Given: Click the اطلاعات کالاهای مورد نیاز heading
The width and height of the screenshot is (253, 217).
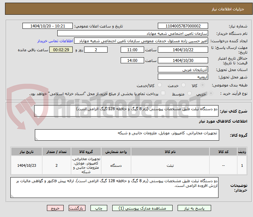Looking at the screenshot, I should (x=223, y=121).
